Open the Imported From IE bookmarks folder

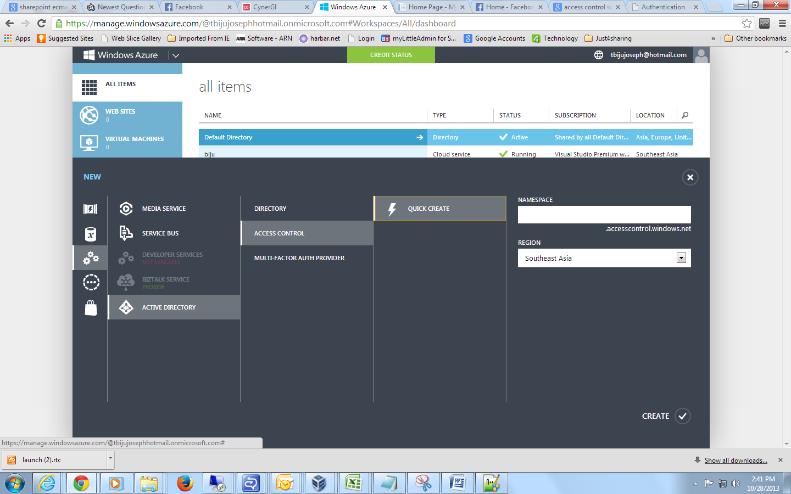pyautogui.click(x=199, y=38)
